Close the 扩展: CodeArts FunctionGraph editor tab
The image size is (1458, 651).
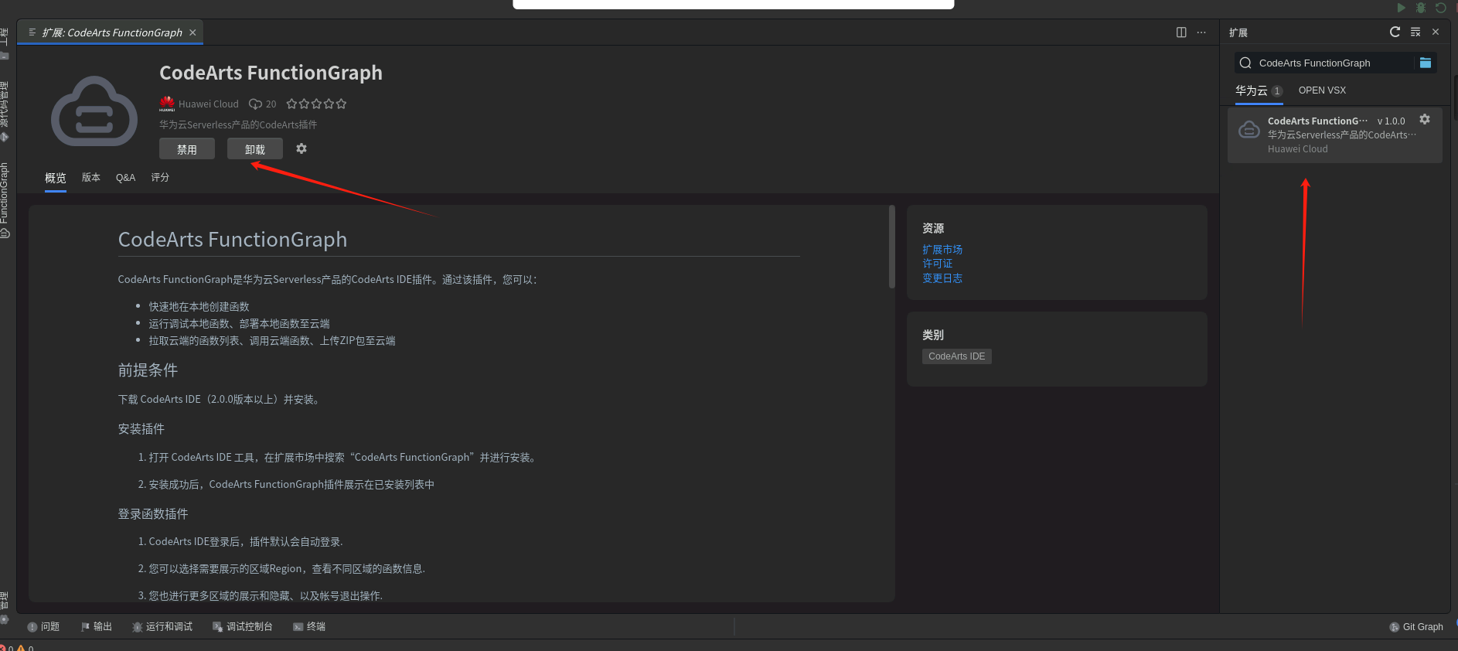click(x=192, y=32)
